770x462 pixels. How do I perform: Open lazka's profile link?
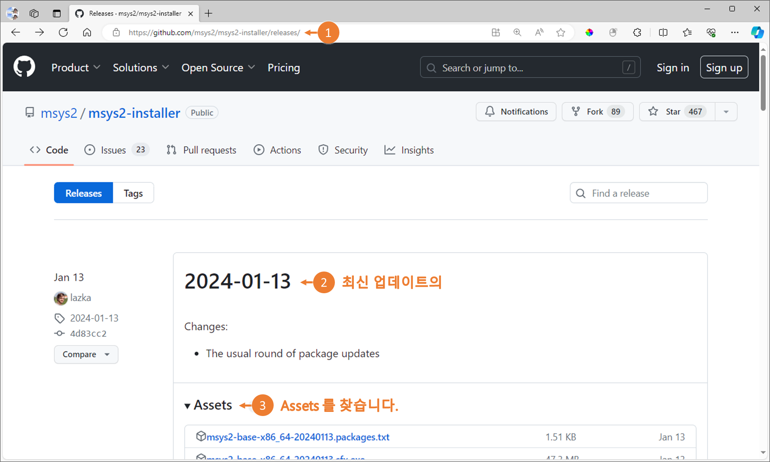click(x=81, y=298)
